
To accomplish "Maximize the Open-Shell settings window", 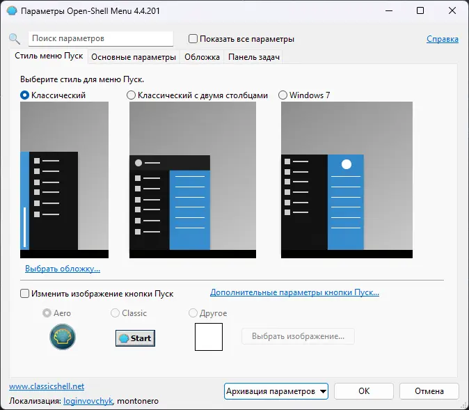I will [420, 10].
